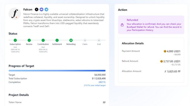Click the Falcon project logo
The width and height of the screenshot is (190, 106).
pyautogui.click(x=15, y=14)
